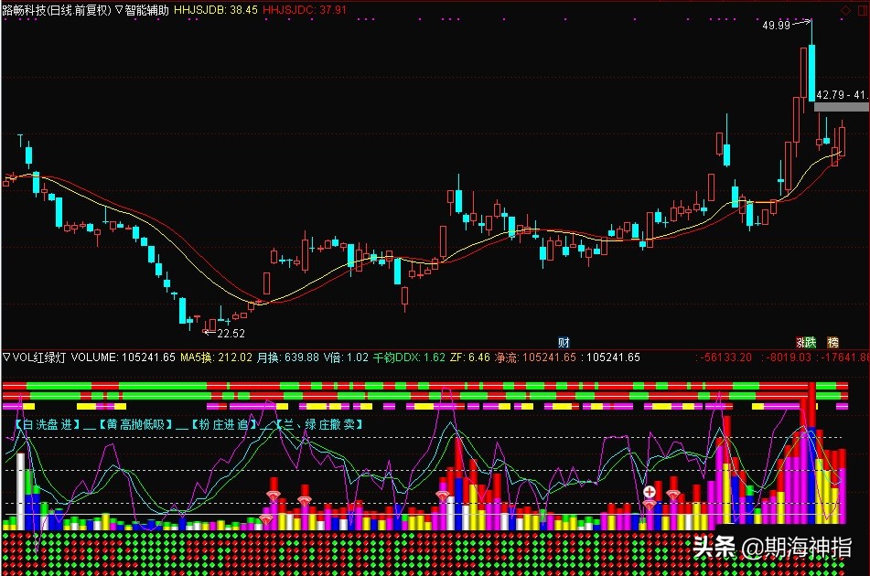Click the 【兰、绿 庄撤 卖】 legend label
The width and height of the screenshot is (870, 576).
(x=319, y=424)
